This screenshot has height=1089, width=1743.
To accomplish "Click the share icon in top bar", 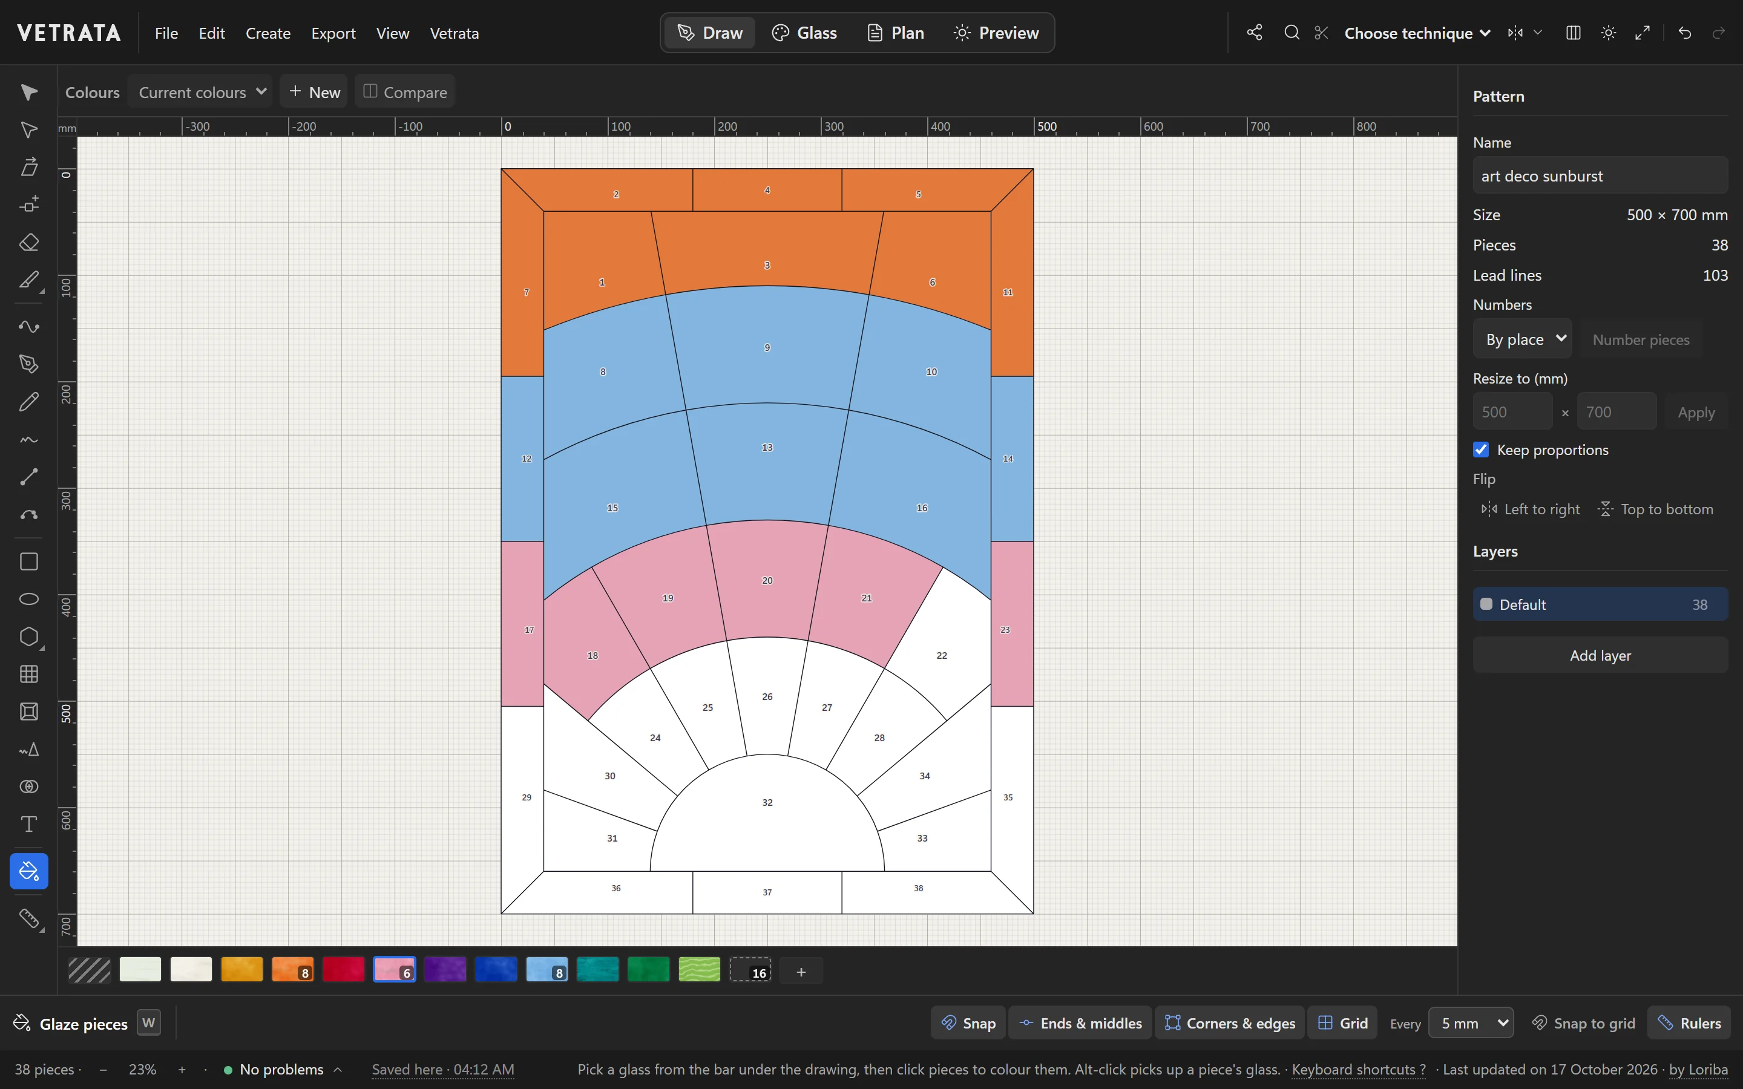I will pyautogui.click(x=1255, y=33).
